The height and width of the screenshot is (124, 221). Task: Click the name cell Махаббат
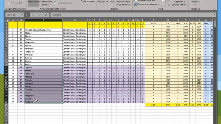43,42
